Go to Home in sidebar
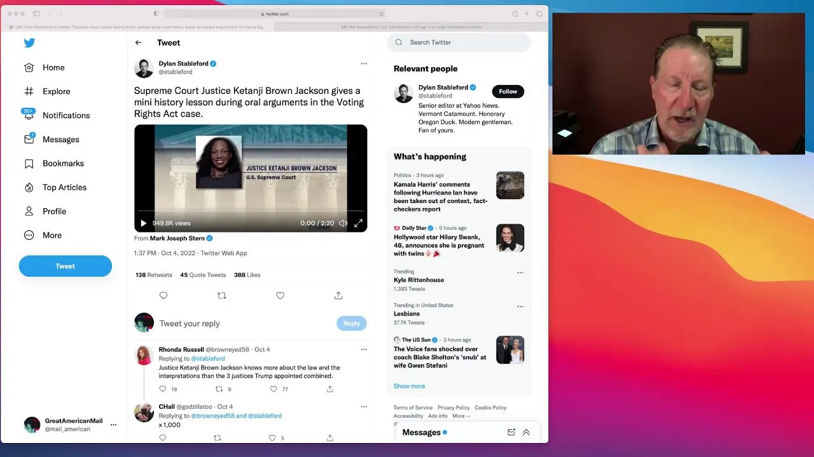The width and height of the screenshot is (814, 457). (x=45, y=67)
